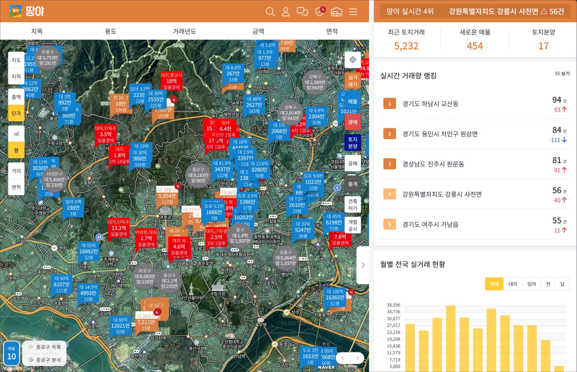Open rank 5 여주시 가남읍
This screenshot has width=577, height=372.
[x=475, y=224]
